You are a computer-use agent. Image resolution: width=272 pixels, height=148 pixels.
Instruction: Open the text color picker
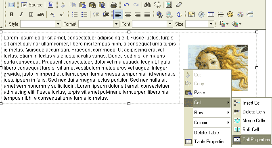click(x=224, y=24)
